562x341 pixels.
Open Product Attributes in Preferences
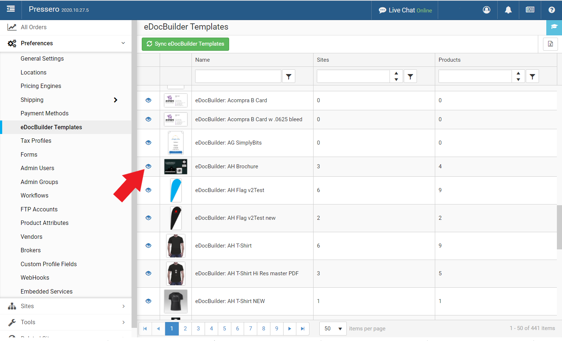tap(45, 223)
